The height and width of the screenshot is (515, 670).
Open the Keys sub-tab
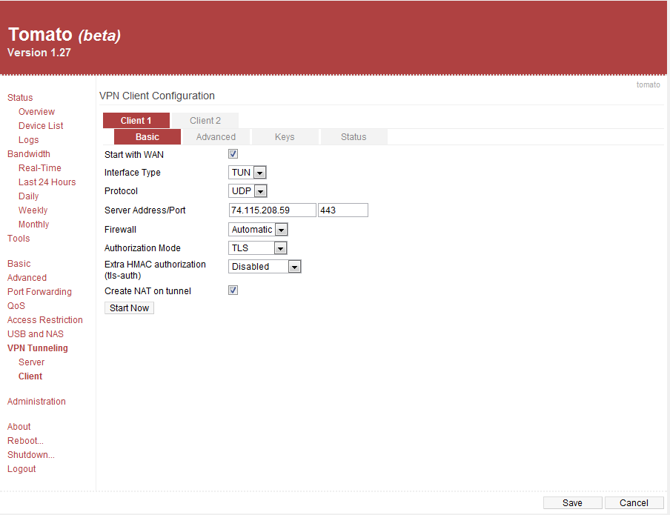click(285, 137)
